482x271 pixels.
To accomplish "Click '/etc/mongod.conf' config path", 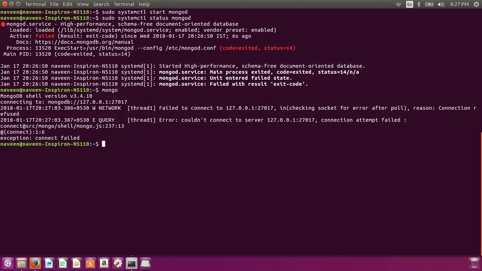I will tap(191, 48).
